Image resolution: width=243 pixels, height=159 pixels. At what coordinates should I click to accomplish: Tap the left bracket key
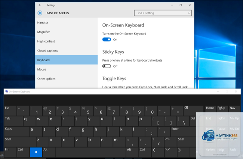point(158,121)
